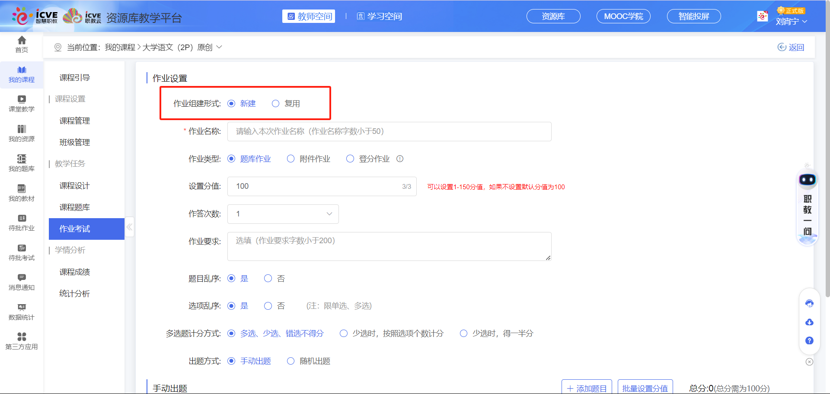Go to 我的题库 via its sidebar icon

coord(21,162)
